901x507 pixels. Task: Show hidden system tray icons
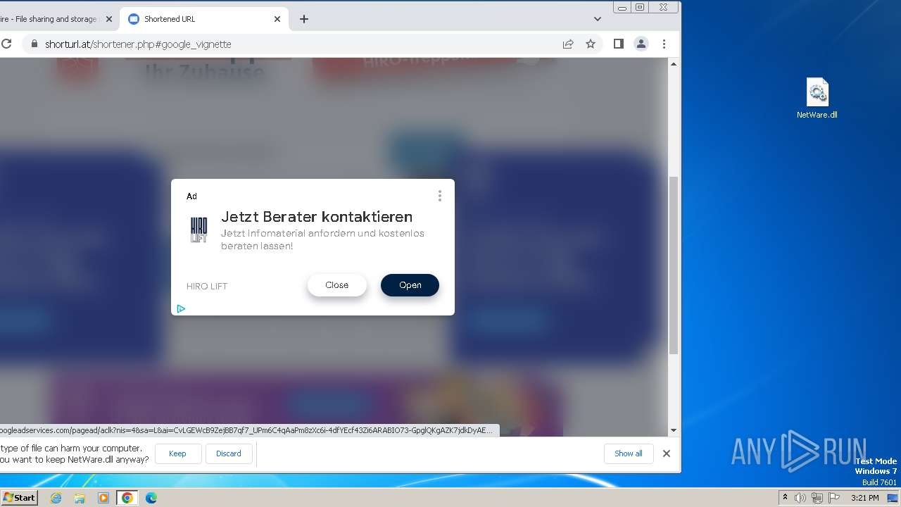point(785,498)
